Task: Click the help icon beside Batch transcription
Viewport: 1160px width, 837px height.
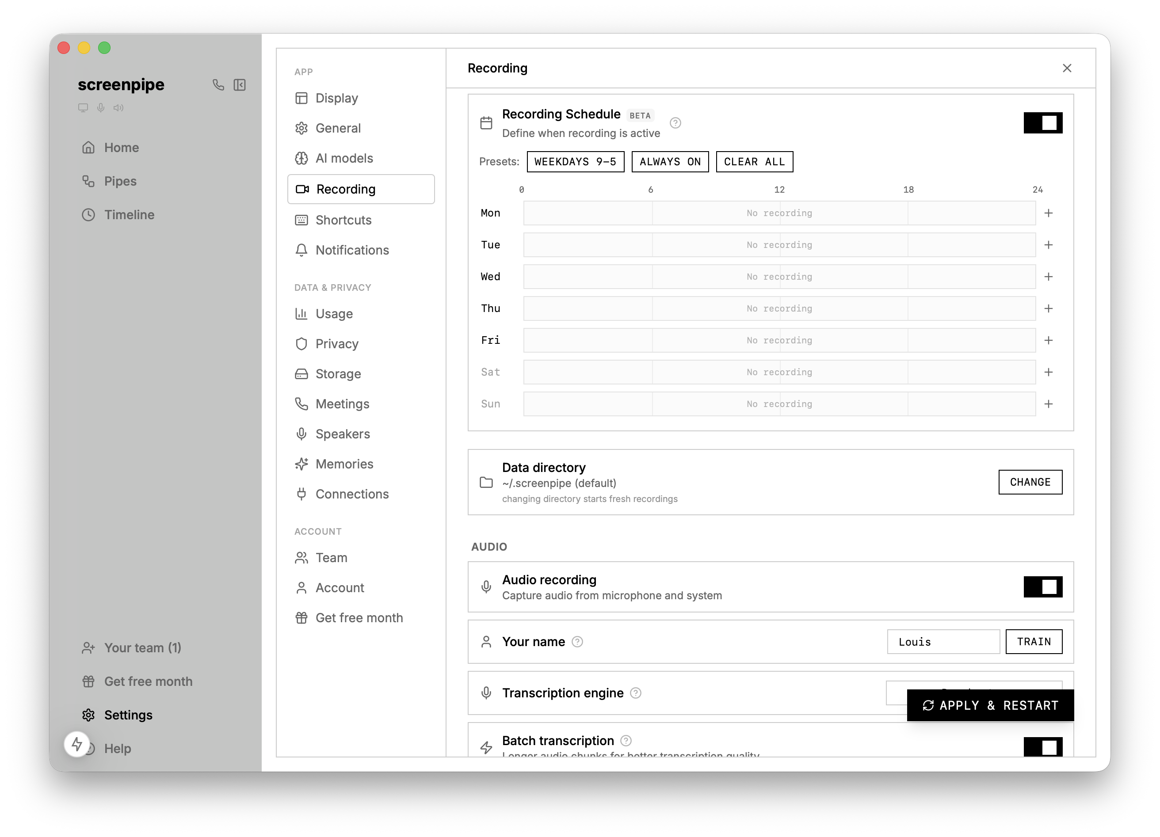Action: click(x=626, y=740)
